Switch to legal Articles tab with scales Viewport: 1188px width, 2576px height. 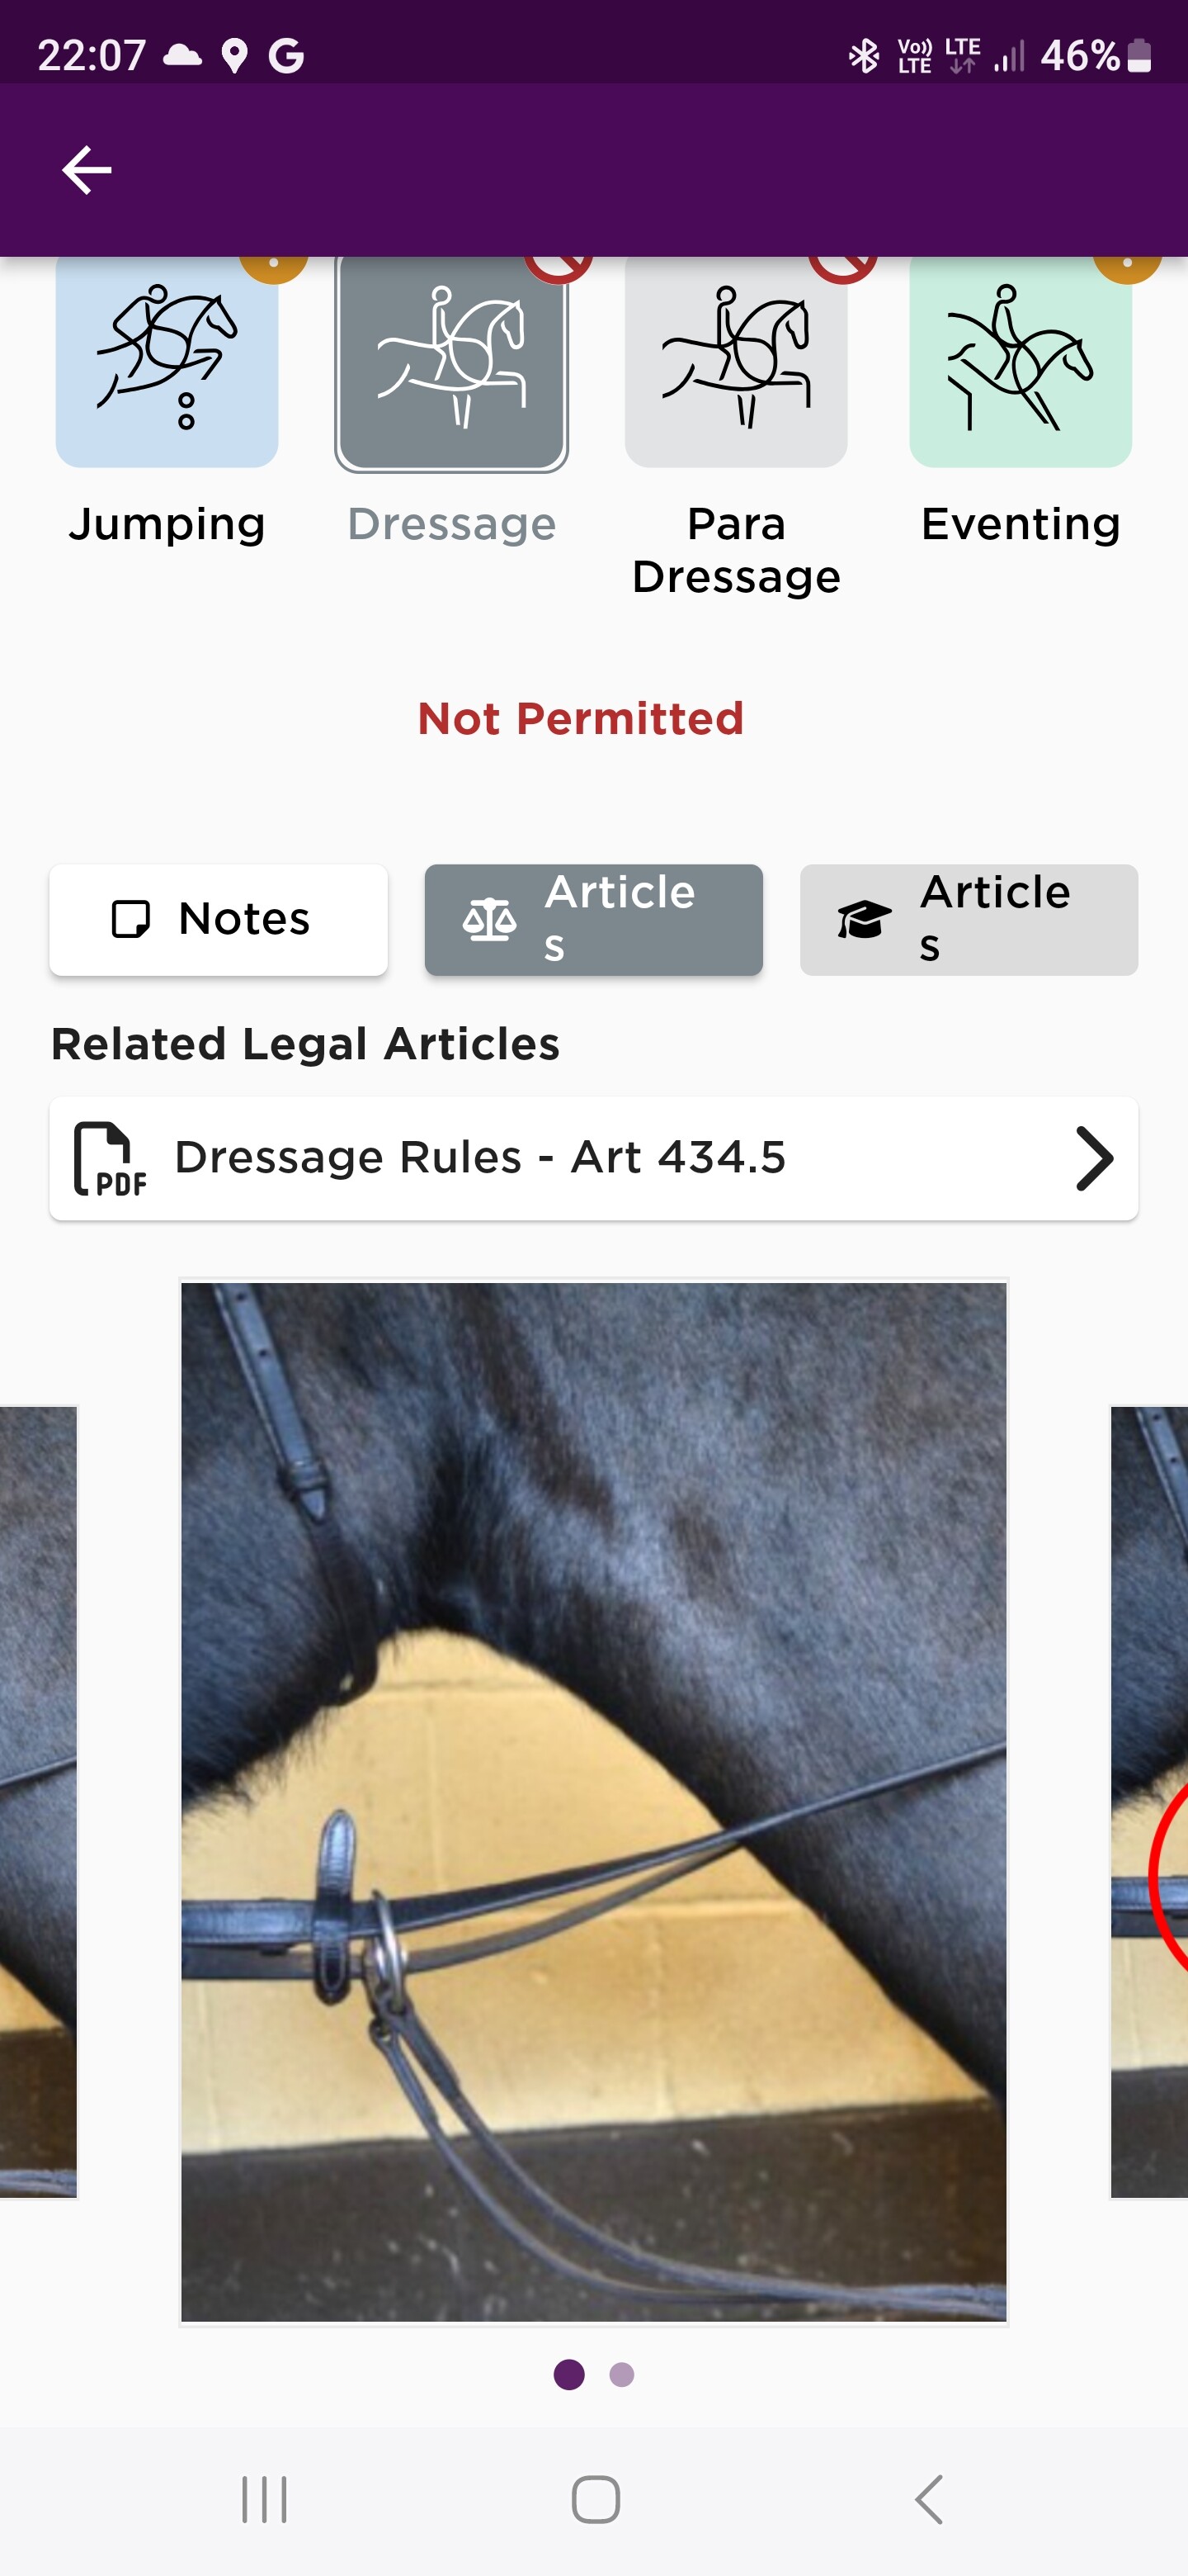(x=593, y=920)
